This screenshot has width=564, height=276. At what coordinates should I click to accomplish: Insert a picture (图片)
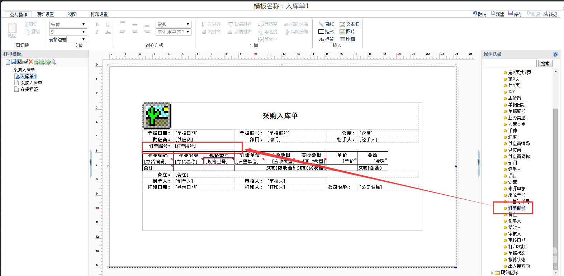click(x=347, y=32)
